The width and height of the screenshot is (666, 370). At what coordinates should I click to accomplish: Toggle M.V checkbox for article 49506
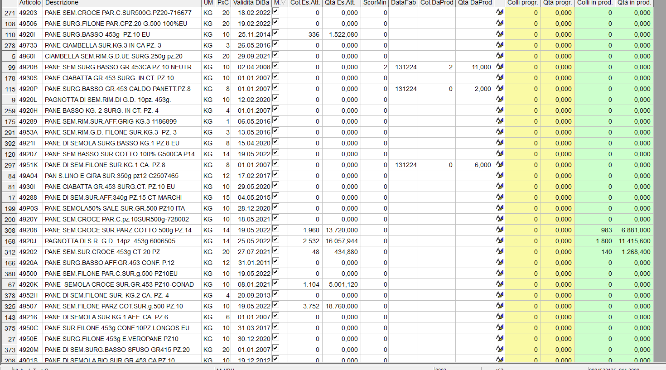(x=275, y=22)
